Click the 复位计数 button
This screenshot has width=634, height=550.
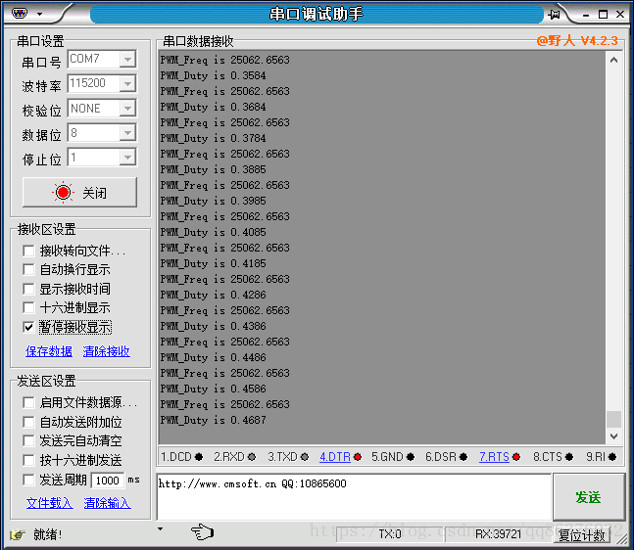point(582,535)
